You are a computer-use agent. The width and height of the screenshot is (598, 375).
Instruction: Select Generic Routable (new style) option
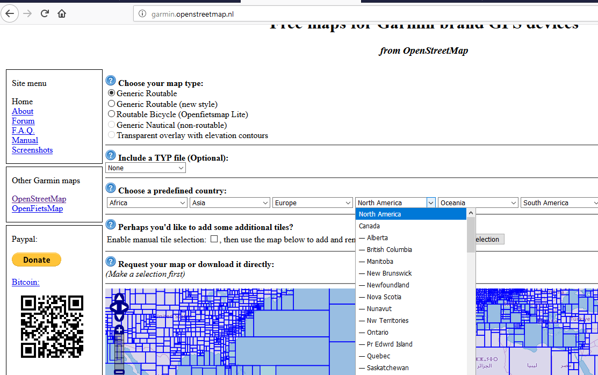click(111, 104)
